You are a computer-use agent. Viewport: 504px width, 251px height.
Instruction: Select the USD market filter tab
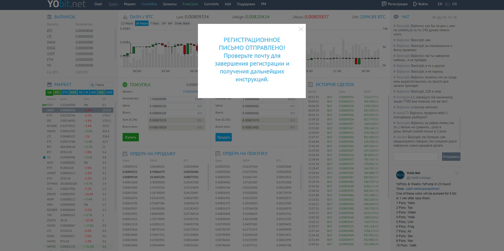coord(93,92)
